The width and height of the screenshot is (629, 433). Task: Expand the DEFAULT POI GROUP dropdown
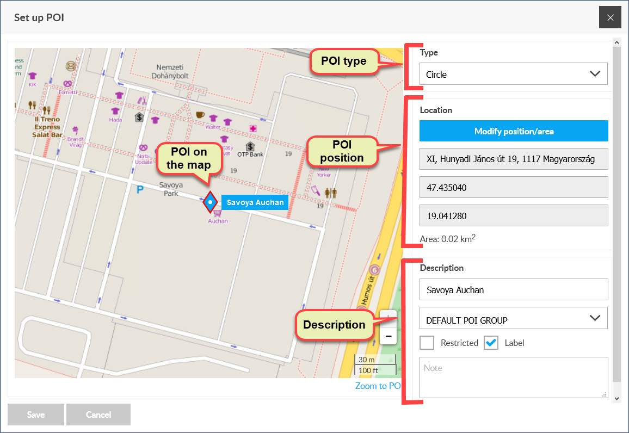coord(514,318)
